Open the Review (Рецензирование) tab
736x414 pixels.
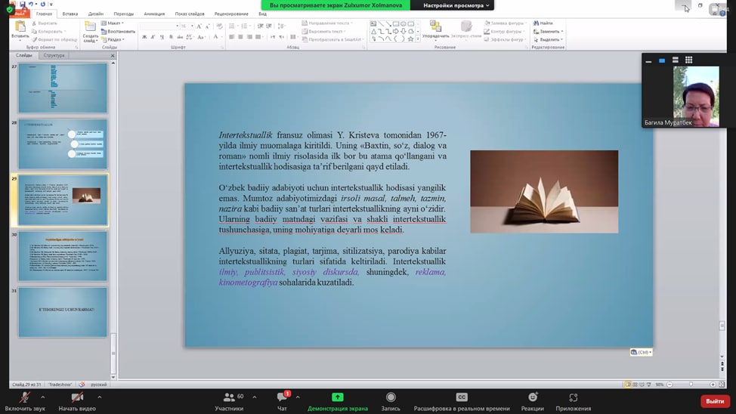click(x=231, y=14)
